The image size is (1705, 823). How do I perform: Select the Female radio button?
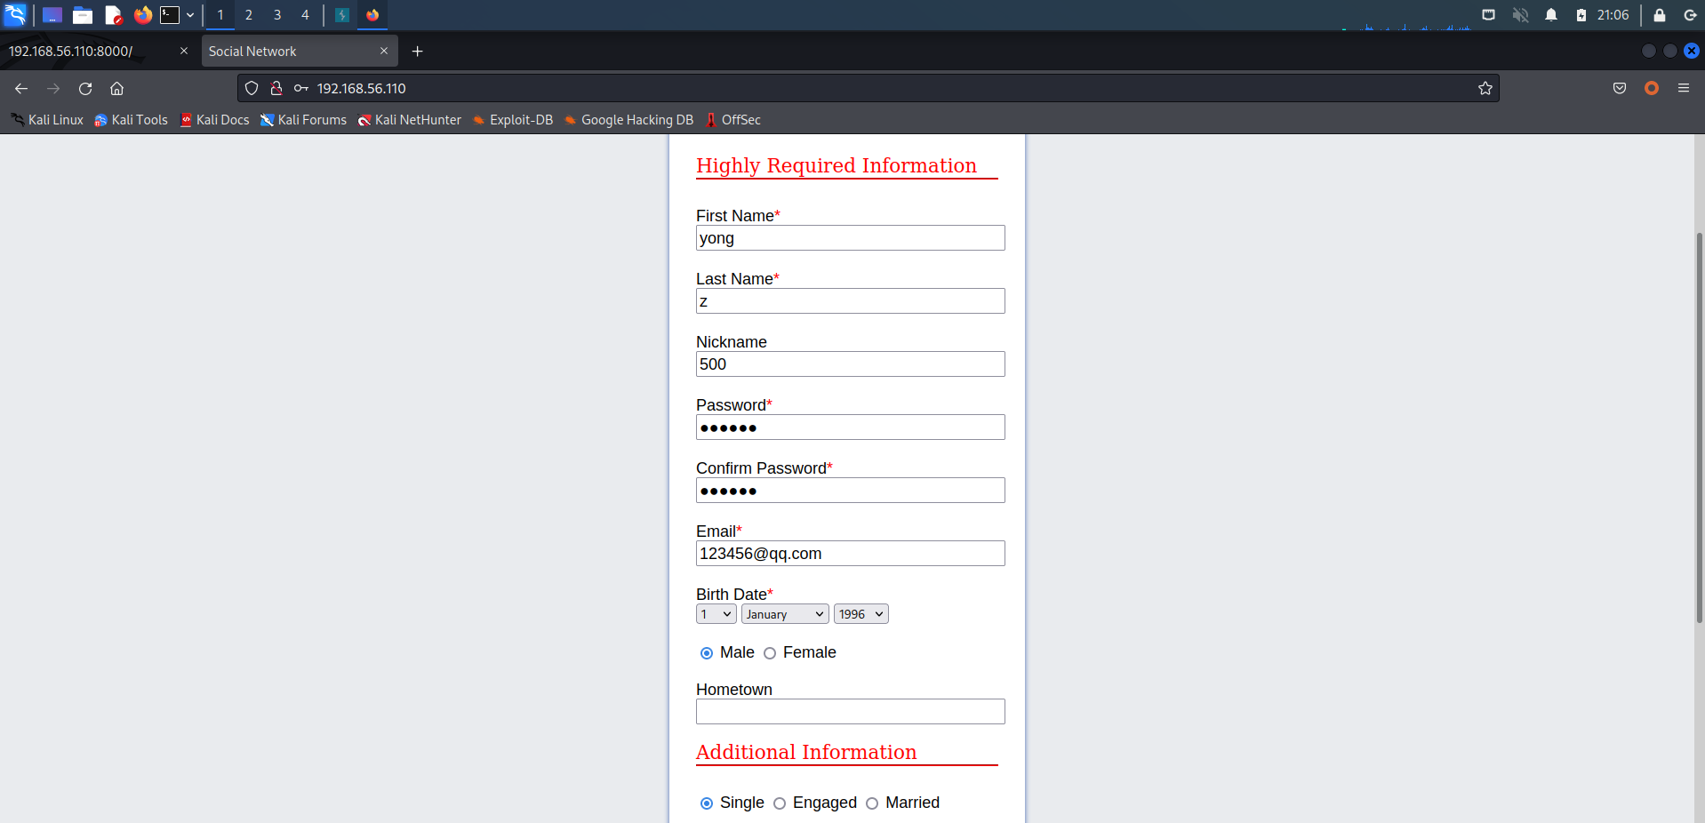coord(770,653)
